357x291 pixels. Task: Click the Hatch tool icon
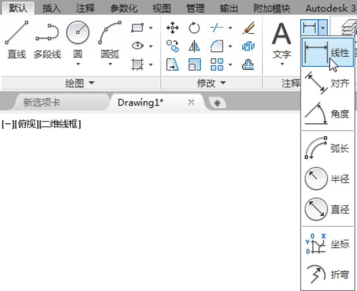[138, 65]
